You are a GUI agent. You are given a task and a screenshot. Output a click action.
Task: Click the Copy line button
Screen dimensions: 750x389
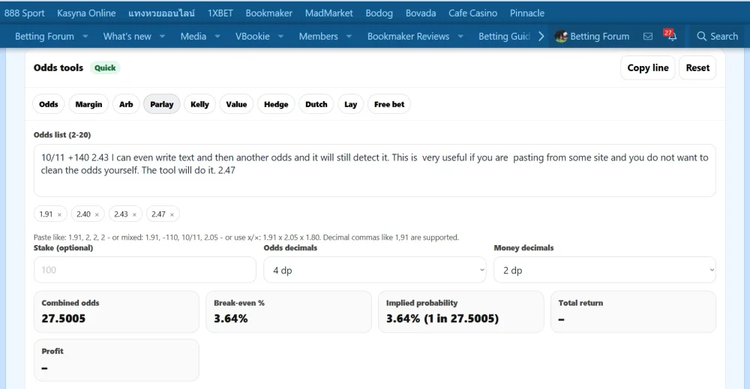648,68
